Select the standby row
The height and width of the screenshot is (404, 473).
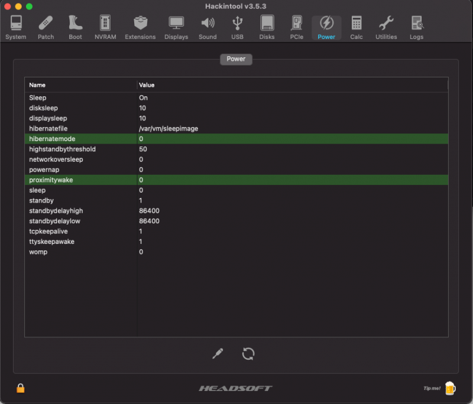tap(236, 200)
